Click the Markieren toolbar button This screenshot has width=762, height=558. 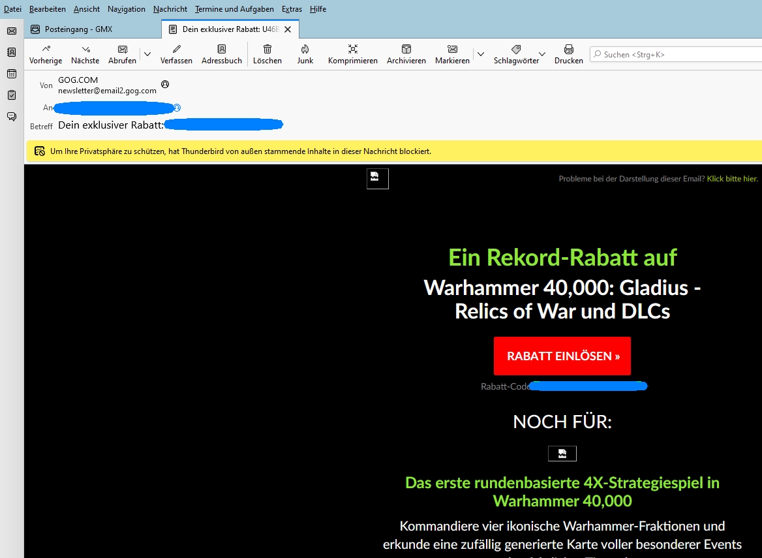tap(452, 54)
